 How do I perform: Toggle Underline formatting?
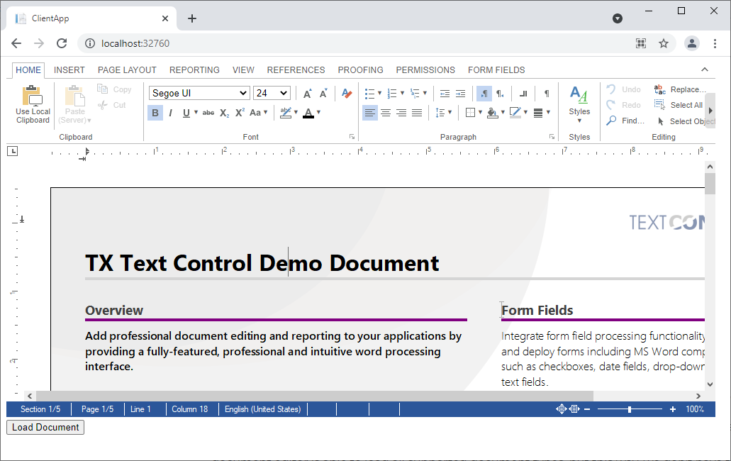point(186,113)
